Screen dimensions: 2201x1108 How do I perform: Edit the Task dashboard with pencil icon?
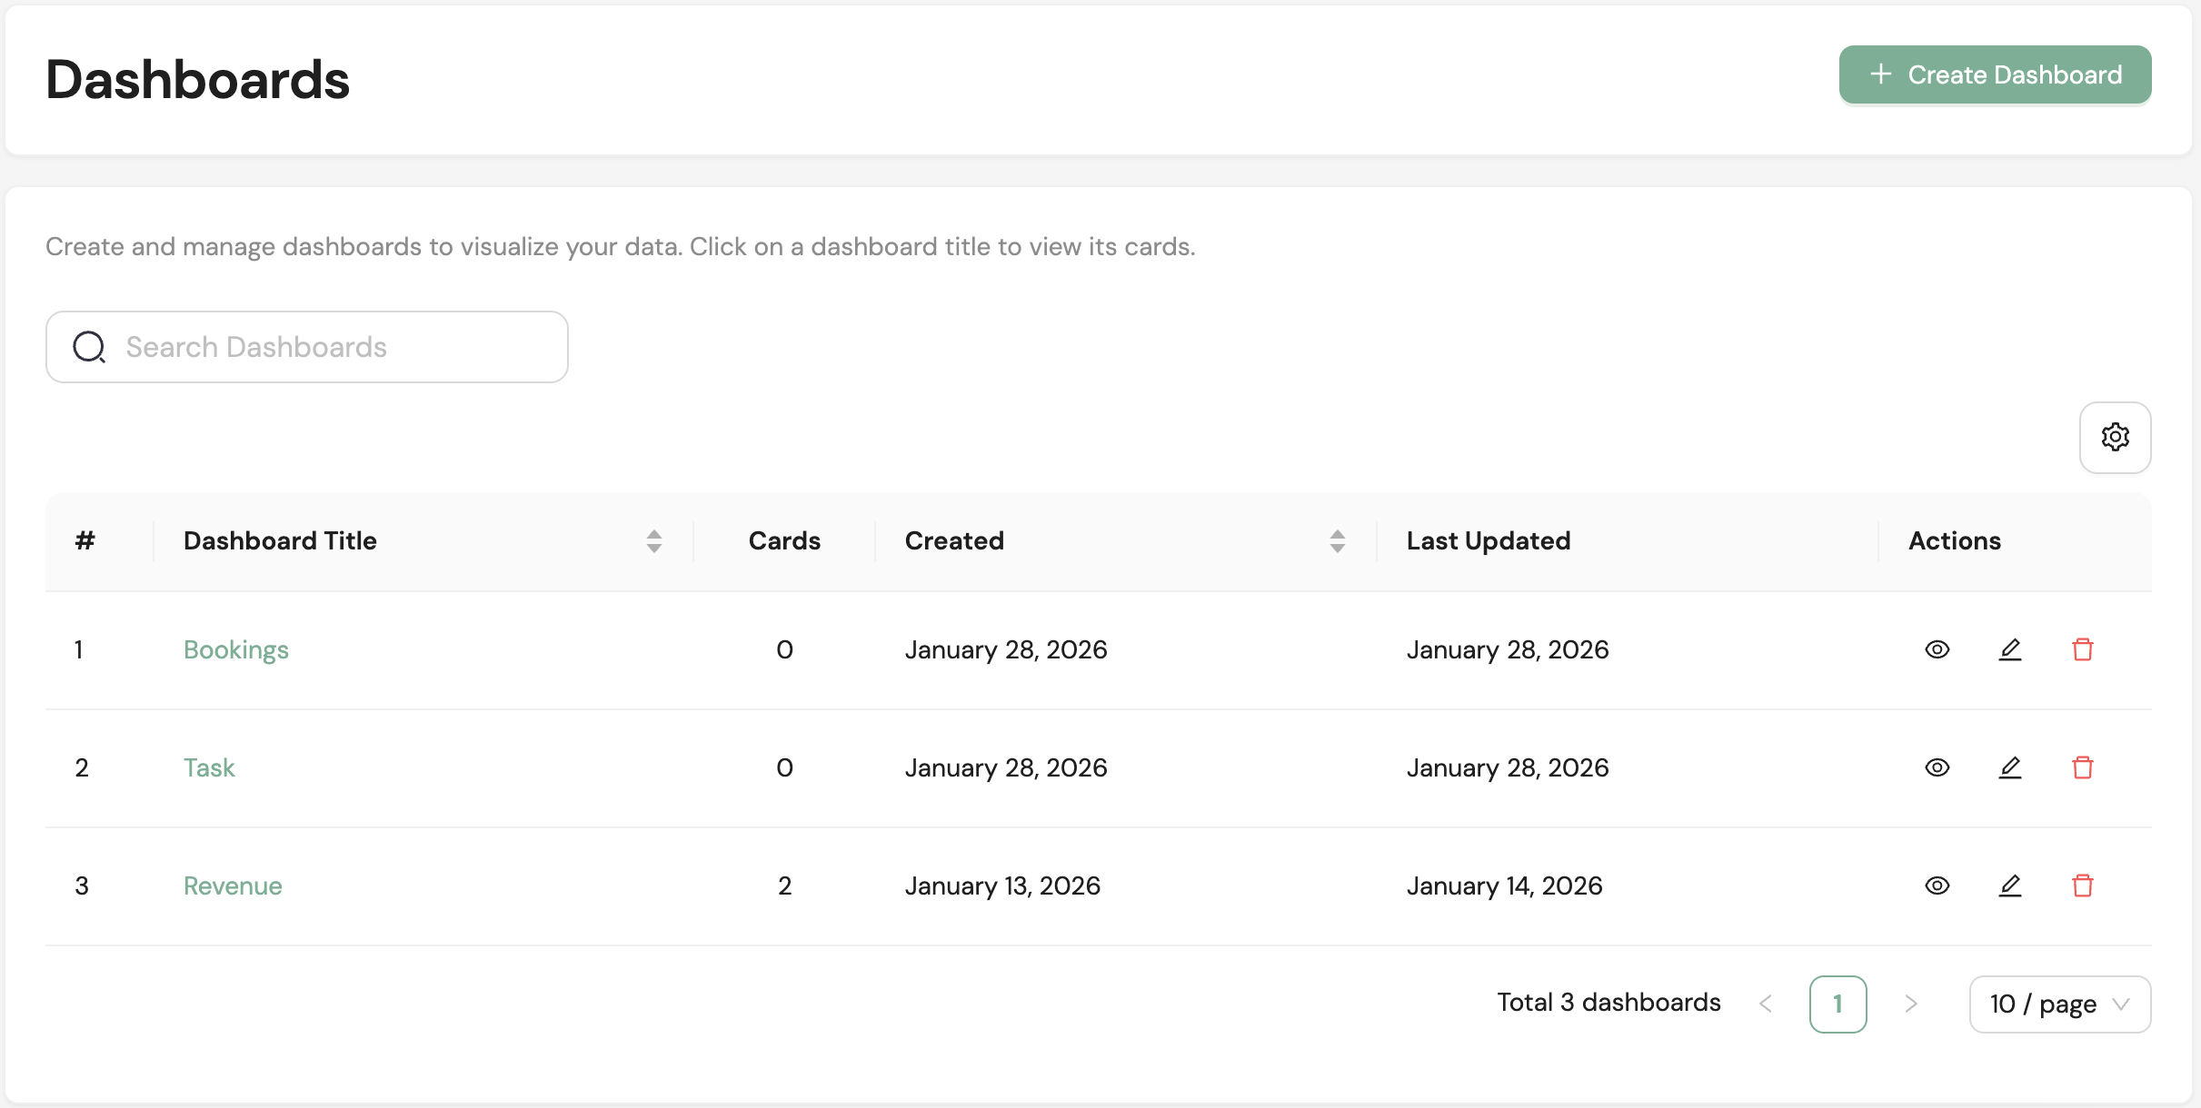2009,767
